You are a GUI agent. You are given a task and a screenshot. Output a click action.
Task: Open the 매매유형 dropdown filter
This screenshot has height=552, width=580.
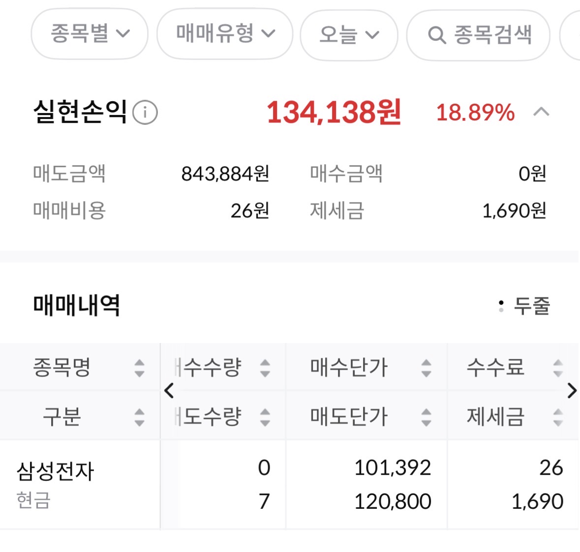[x=225, y=34]
